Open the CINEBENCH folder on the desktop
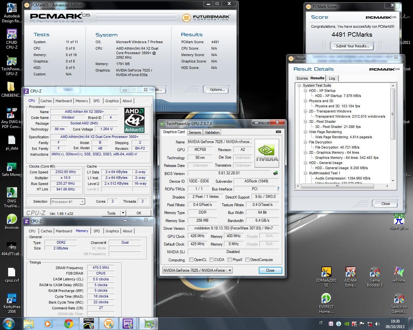Image resolution: width=413 pixels, height=330 pixels. [x=12, y=89]
